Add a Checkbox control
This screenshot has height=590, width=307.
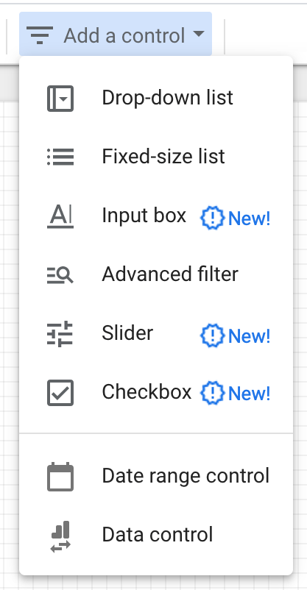tap(156, 393)
